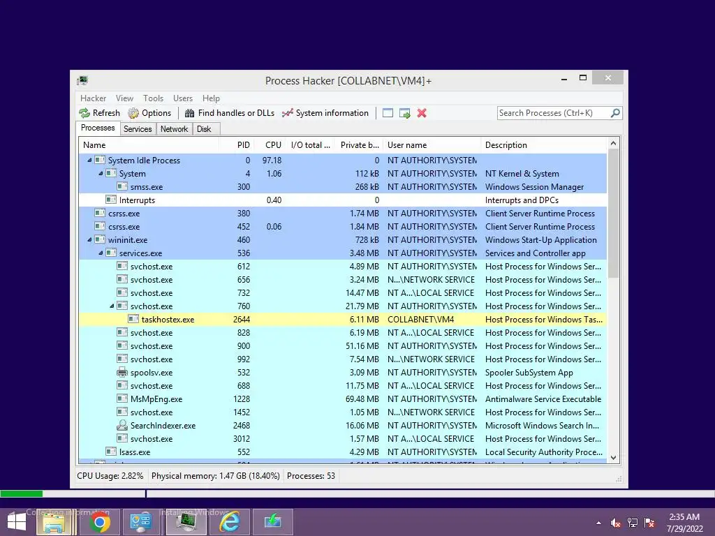Open Internet Explorer from the taskbar

pyautogui.click(x=230, y=522)
